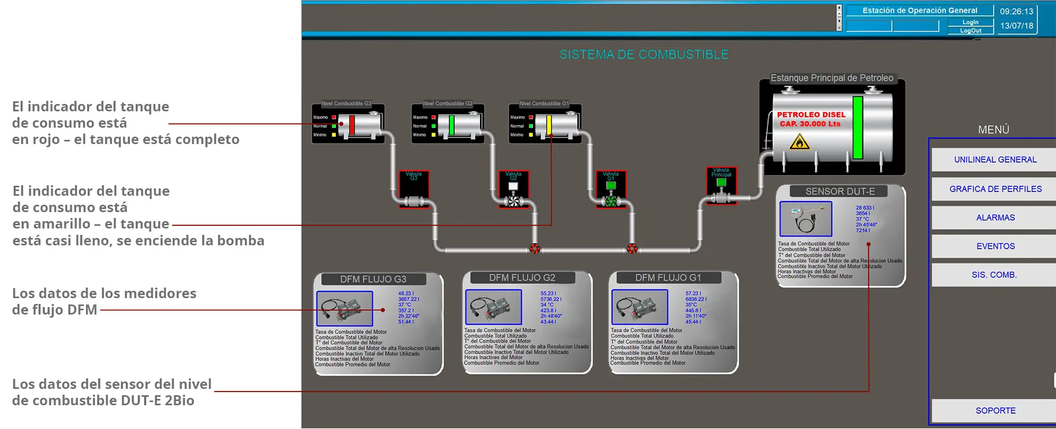Click the top arrow of the header scroll control
The image size is (1056, 429).
pyautogui.click(x=839, y=8)
